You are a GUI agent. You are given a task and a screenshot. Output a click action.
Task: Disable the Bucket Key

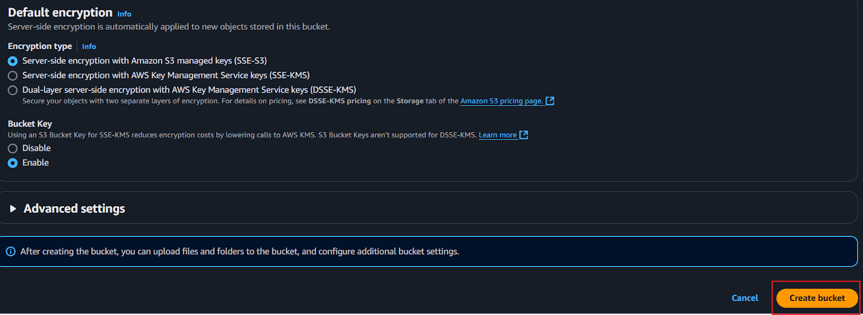coord(12,148)
